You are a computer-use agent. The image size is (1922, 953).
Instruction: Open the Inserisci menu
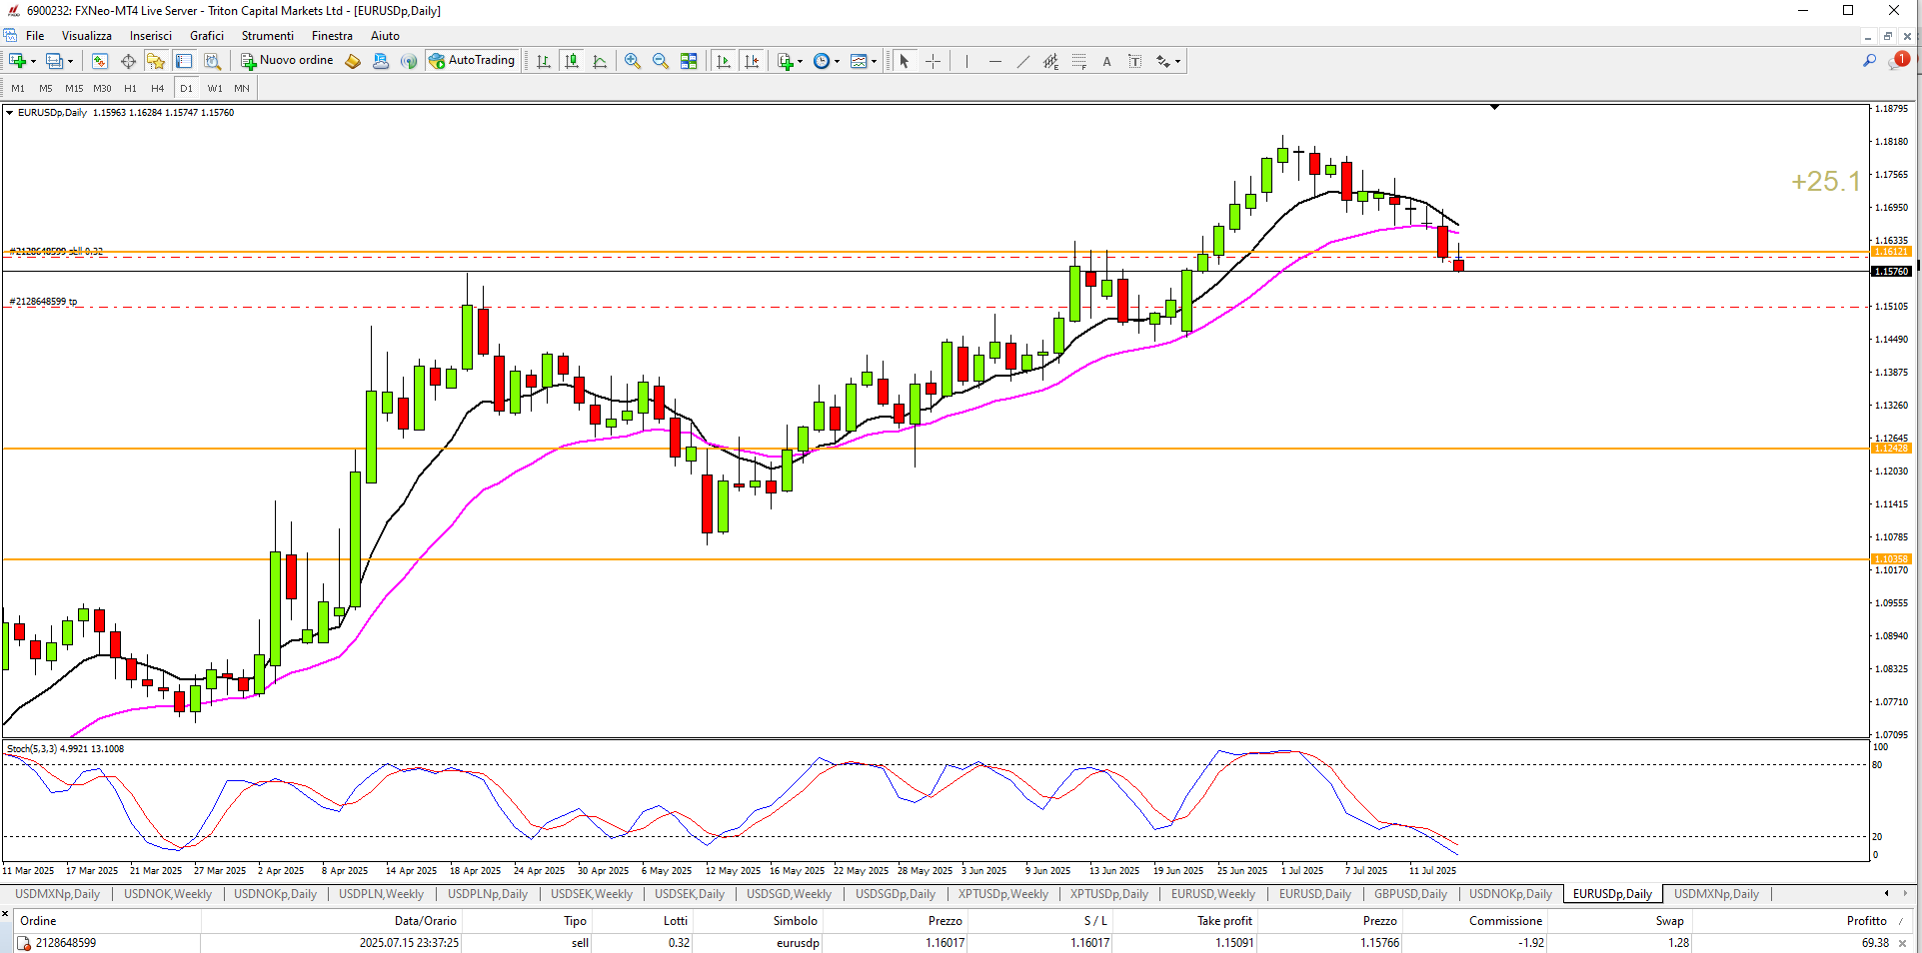[x=151, y=36]
